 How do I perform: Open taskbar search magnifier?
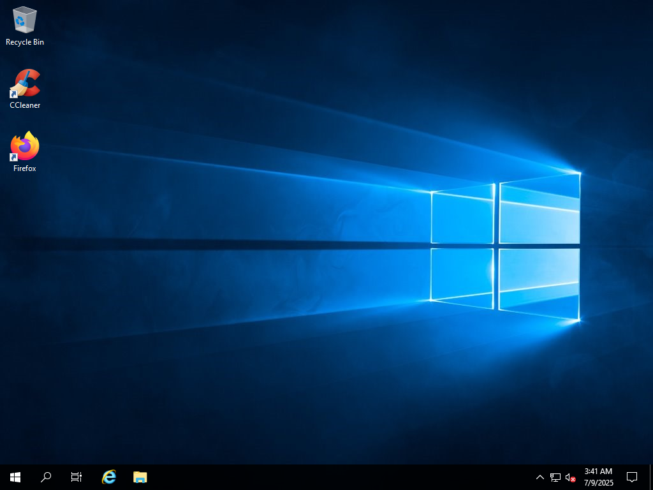(x=46, y=477)
